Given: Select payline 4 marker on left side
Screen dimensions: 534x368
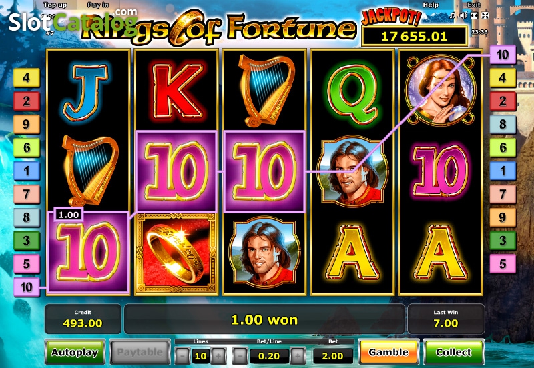Looking at the screenshot, I should pos(27,78).
